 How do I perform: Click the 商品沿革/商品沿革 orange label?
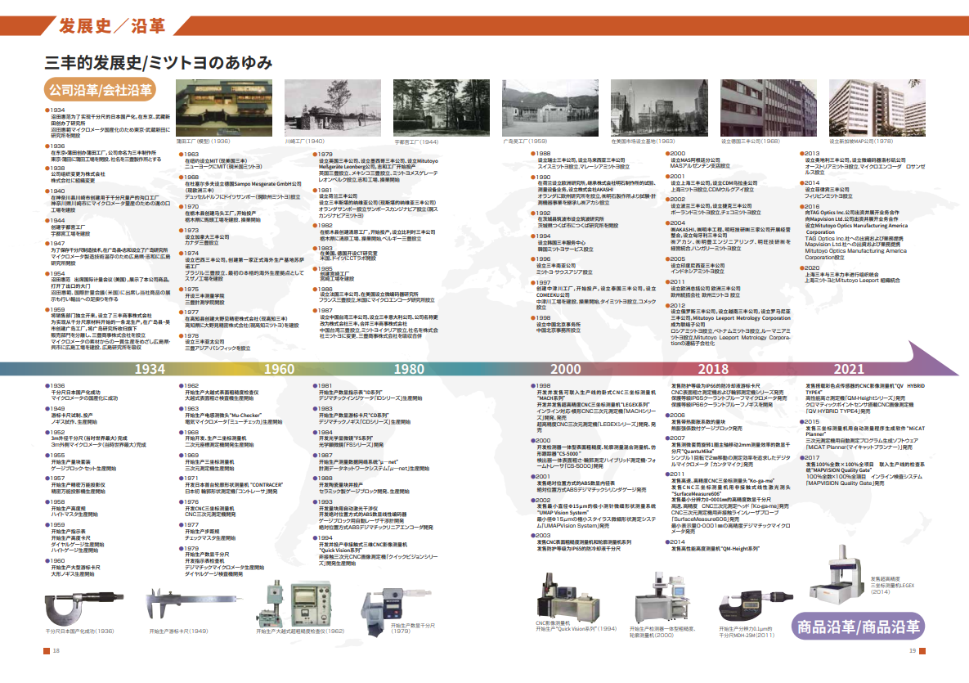coord(858,628)
